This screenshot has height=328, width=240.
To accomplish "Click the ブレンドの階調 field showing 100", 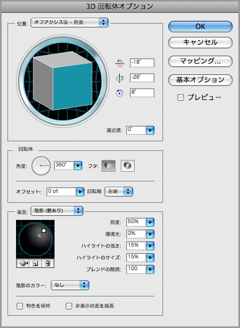I will pos(136,270).
